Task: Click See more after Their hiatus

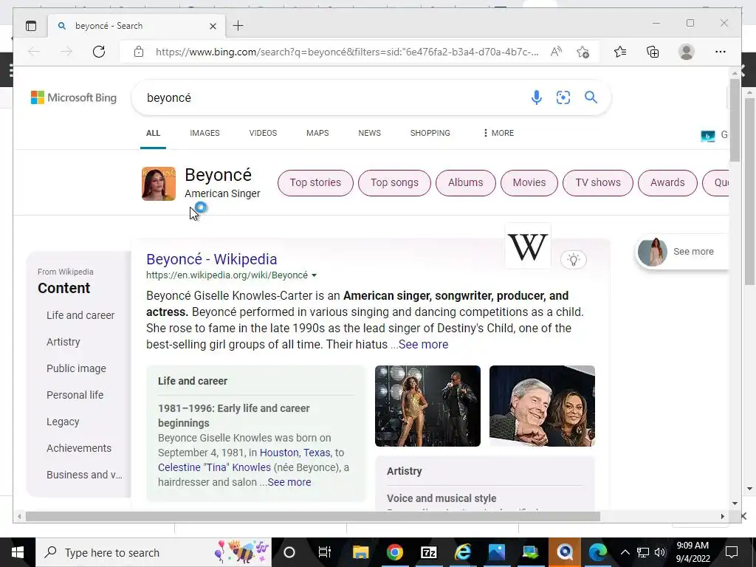Action: click(x=423, y=344)
